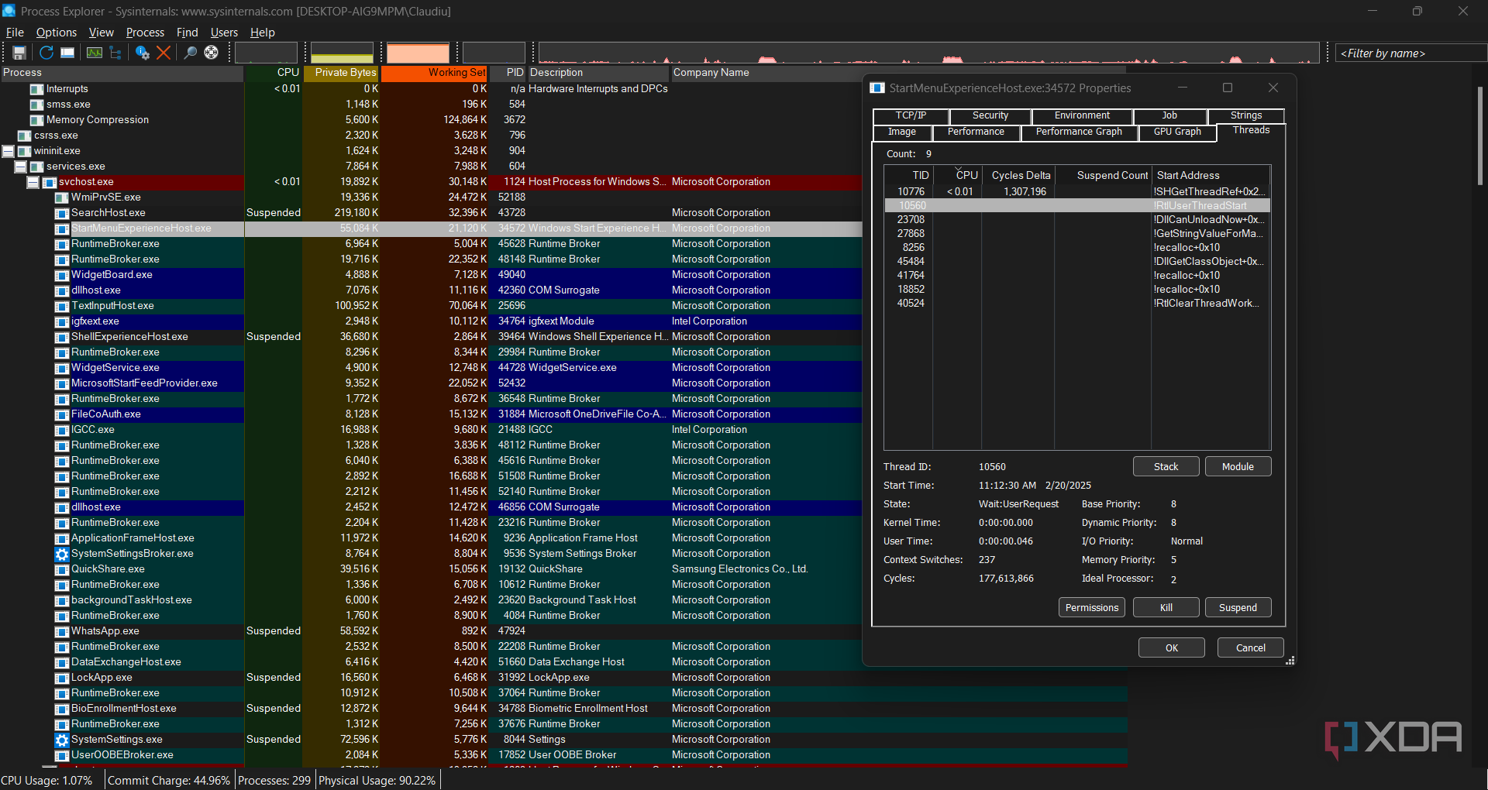Viewport: 1488px width, 790px height.
Task: Open the Strings tab in Properties
Action: 1245,115
